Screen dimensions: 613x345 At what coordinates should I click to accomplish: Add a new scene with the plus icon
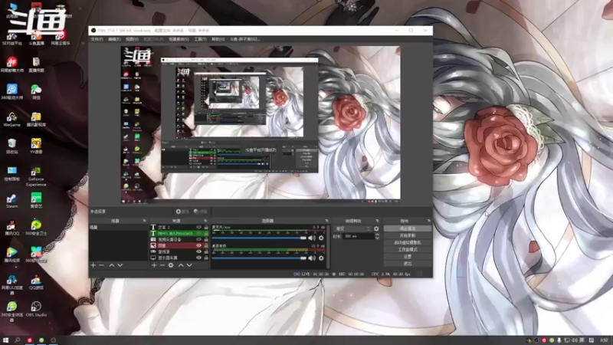pos(93,265)
